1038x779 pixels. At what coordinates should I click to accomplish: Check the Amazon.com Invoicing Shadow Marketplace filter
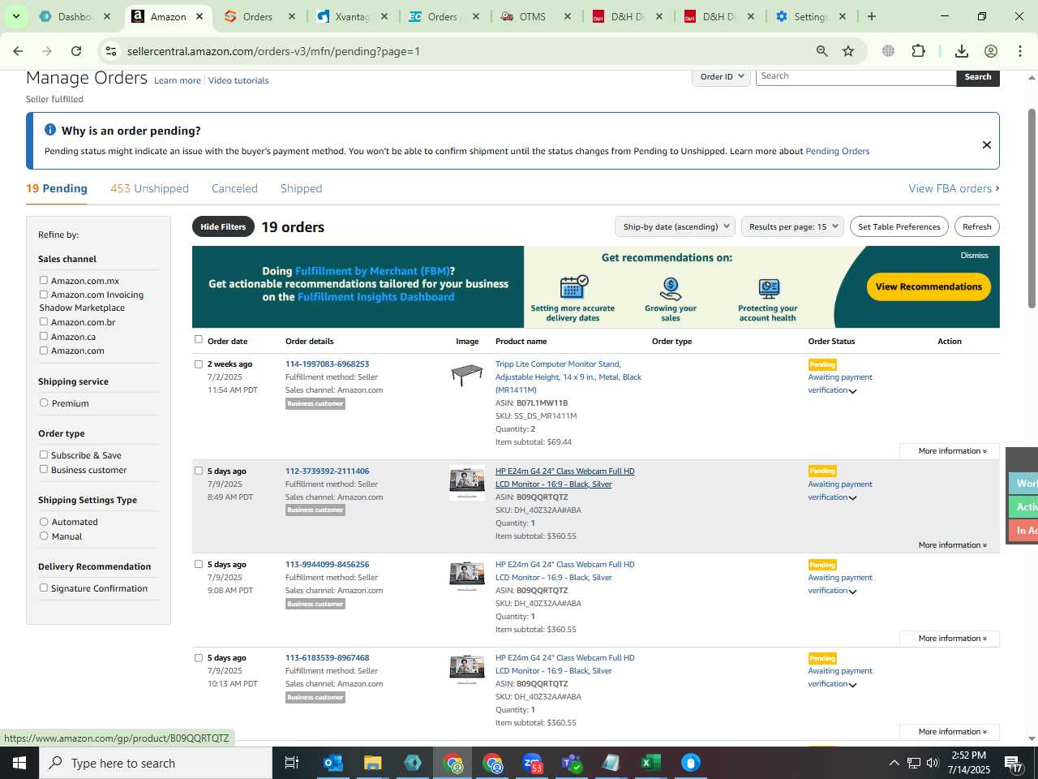pos(44,295)
